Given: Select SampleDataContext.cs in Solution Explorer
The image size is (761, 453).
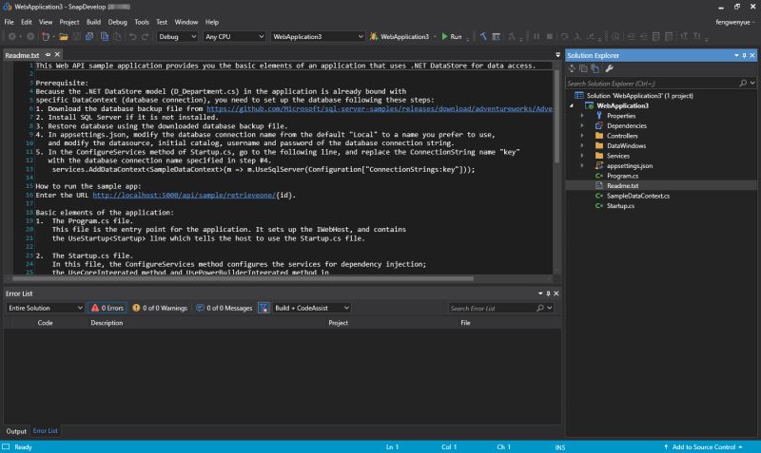Looking at the screenshot, I should [x=637, y=196].
